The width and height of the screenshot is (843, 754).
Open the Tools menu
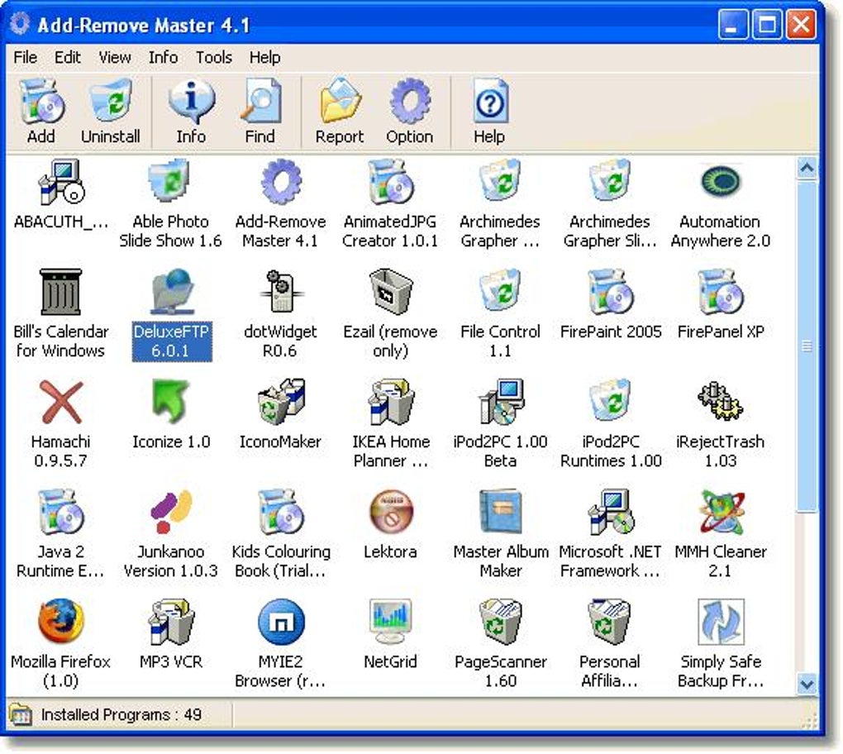pyautogui.click(x=213, y=57)
